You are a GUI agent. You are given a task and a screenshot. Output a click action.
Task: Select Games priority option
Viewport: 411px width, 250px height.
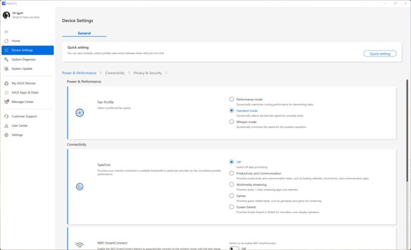[x=231, y=196]
